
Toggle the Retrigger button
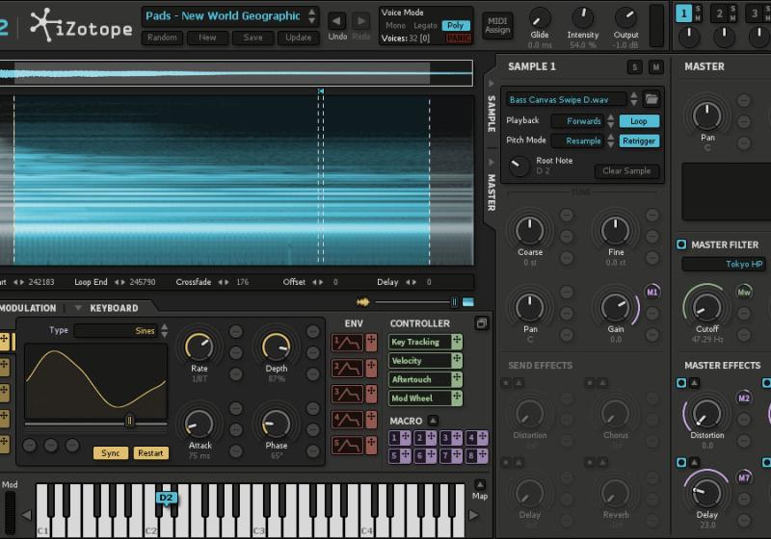639,141
